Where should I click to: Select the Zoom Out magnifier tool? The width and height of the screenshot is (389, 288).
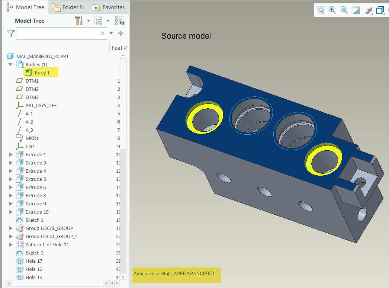click(344, 10)
